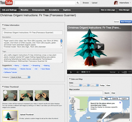The image size is (132, 122).
Task: Click the Upload link in the header
Action: pyautogui.click(x=94, y=3)
